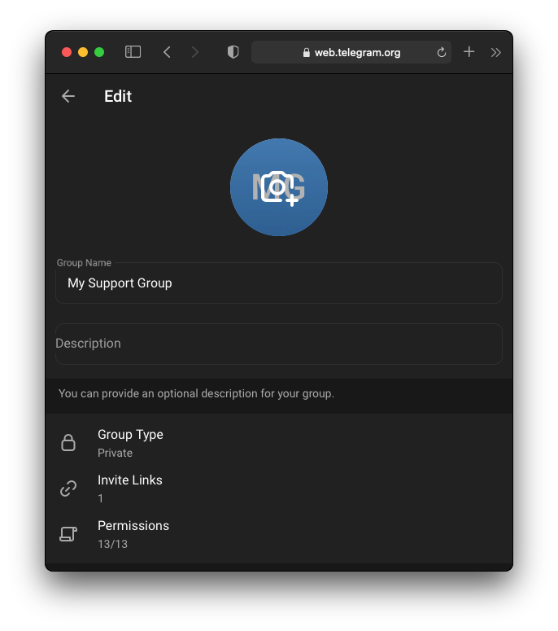The height and width of the screenshot is (631, 558).
Task: Click the Group Type lock icon
Action: tap(68, 443)
